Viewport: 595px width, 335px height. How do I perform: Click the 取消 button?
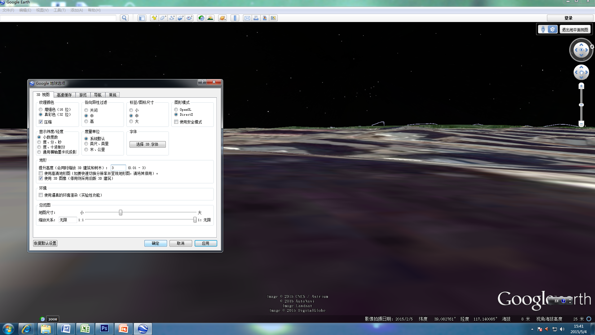[181, 243]
